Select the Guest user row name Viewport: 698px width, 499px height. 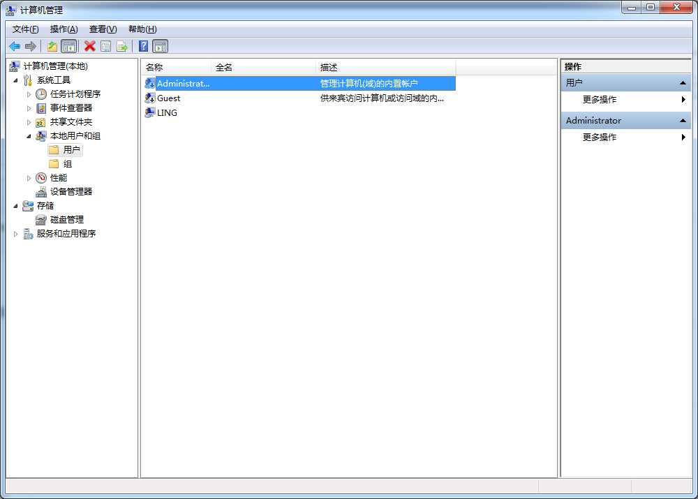(x=168, y=98)
